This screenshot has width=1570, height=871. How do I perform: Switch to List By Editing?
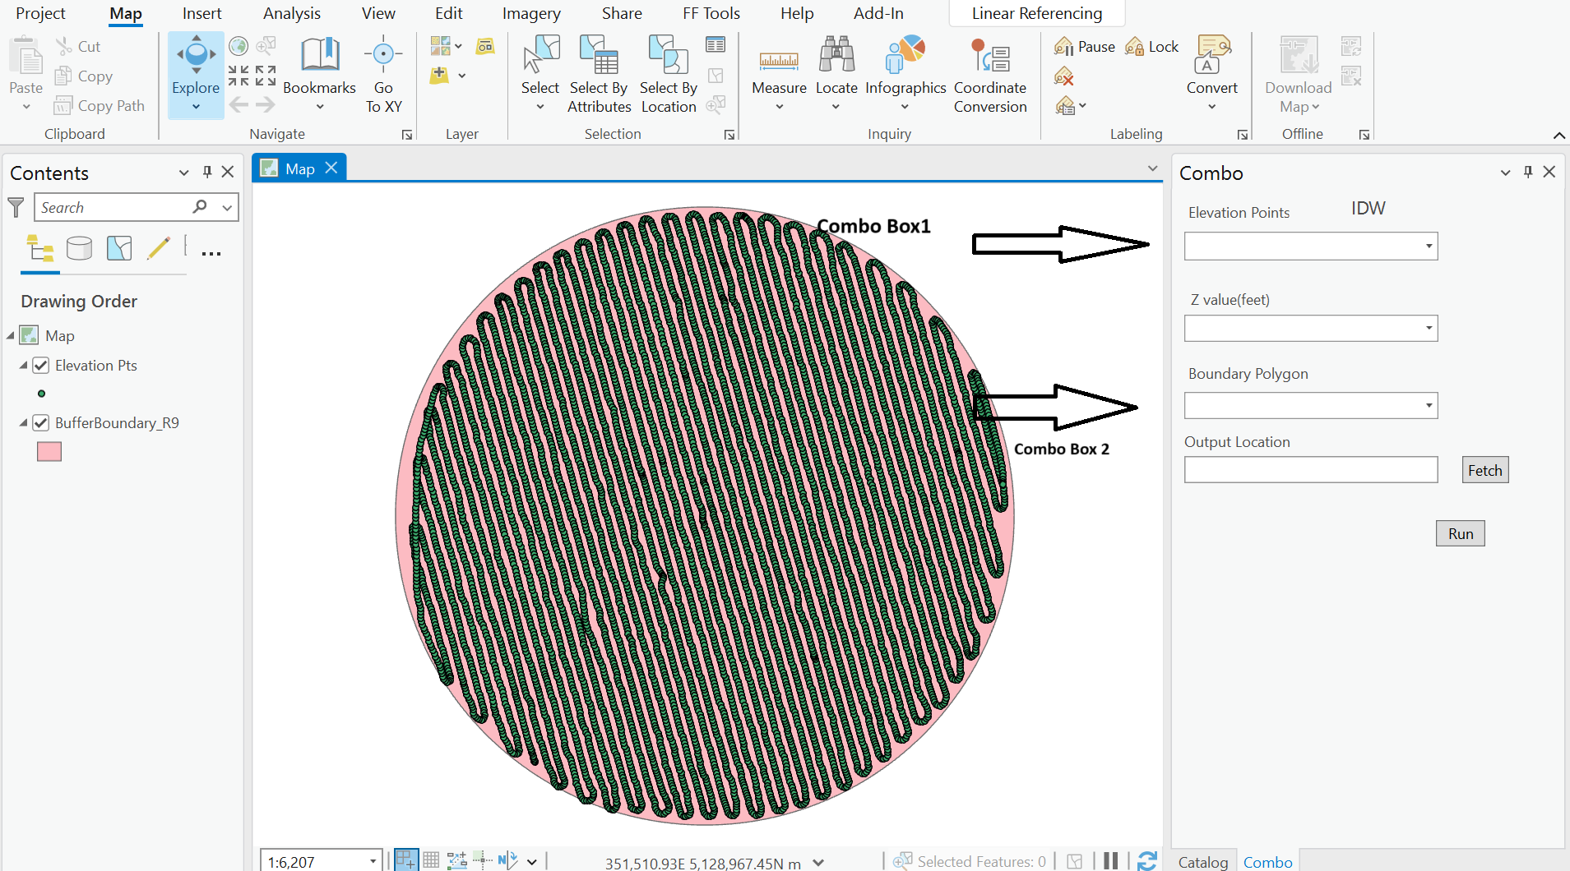coord(159,248)
